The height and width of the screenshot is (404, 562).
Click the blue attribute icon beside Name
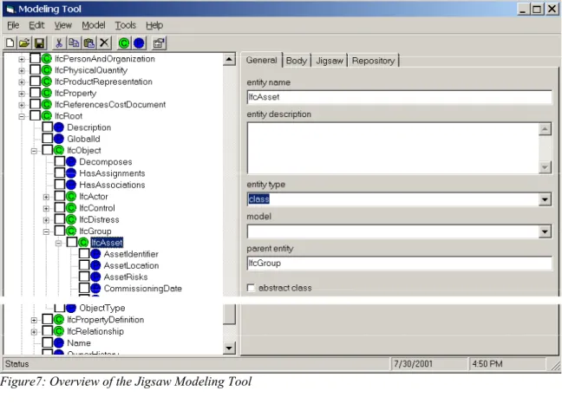(x=59, y=342)
